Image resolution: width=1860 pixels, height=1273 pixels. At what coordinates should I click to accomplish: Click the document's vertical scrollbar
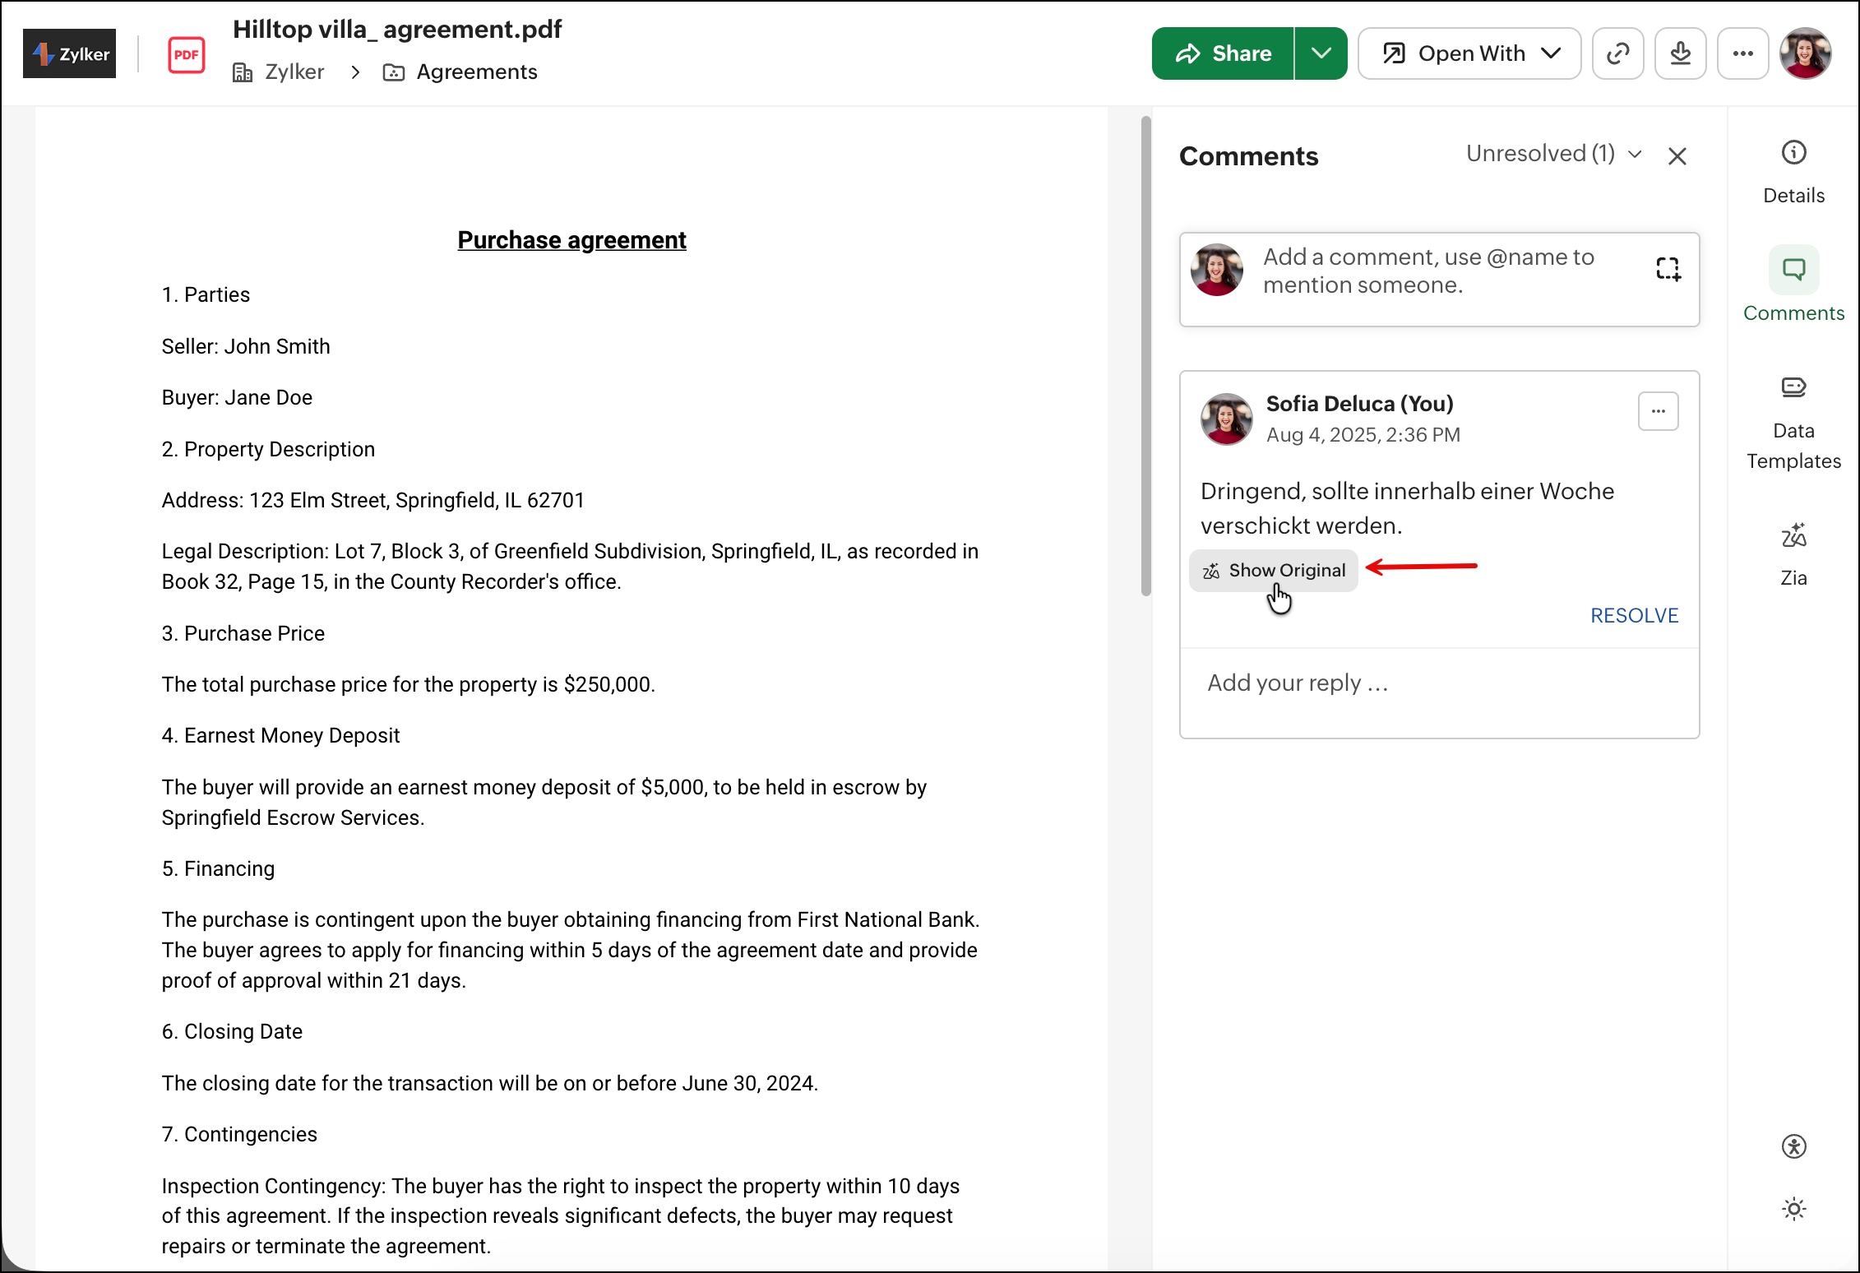point(1145,355)
